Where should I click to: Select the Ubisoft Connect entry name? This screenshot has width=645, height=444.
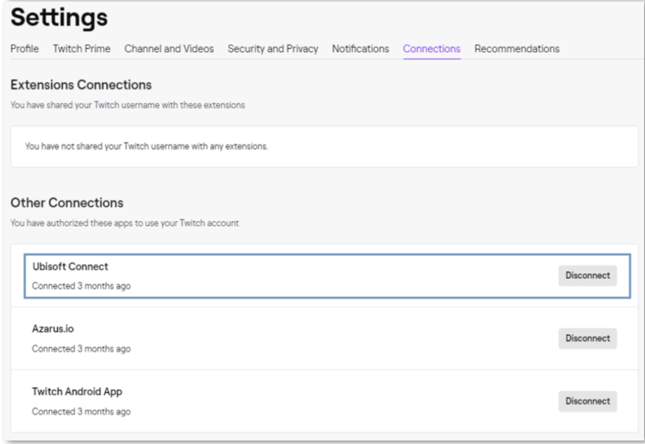71,267
